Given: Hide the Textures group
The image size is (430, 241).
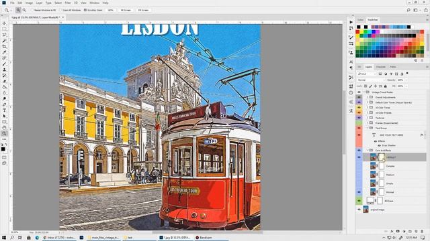Looking at the screenshot, I should pos(359,118).
